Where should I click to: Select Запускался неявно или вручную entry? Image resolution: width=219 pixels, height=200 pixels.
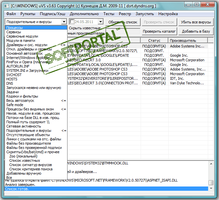[x=36, y=88]
